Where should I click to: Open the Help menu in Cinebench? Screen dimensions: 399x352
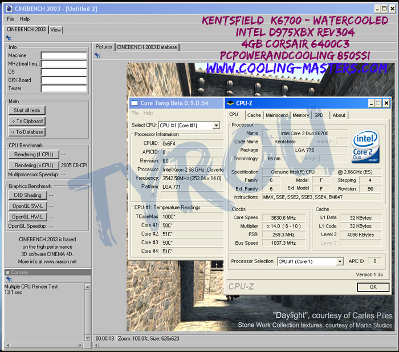25,19
